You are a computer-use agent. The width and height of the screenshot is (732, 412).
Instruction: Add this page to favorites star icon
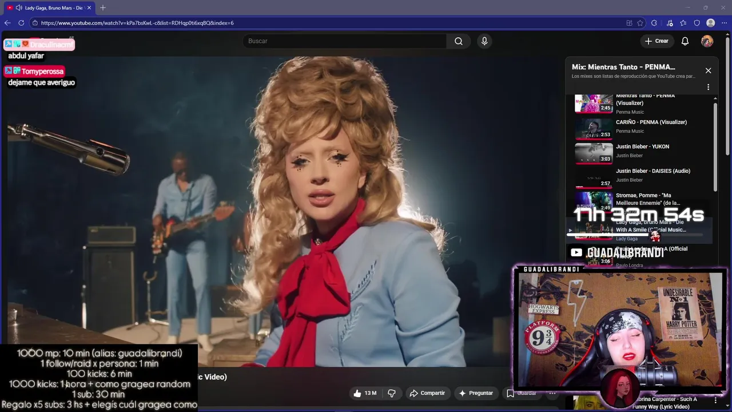[x=640, y=23]
